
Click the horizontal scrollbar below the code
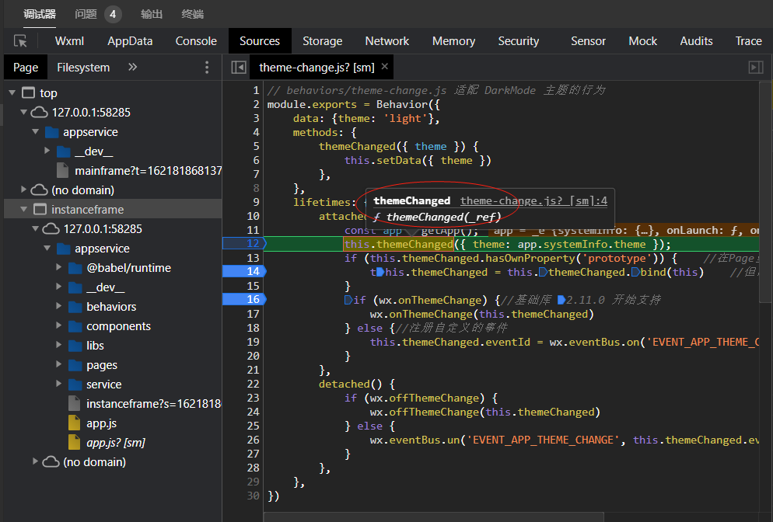coord(434,517)
